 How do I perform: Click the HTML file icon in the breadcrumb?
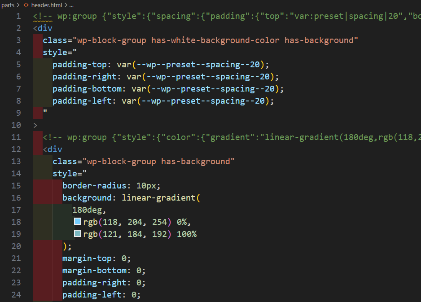[26, 5]
